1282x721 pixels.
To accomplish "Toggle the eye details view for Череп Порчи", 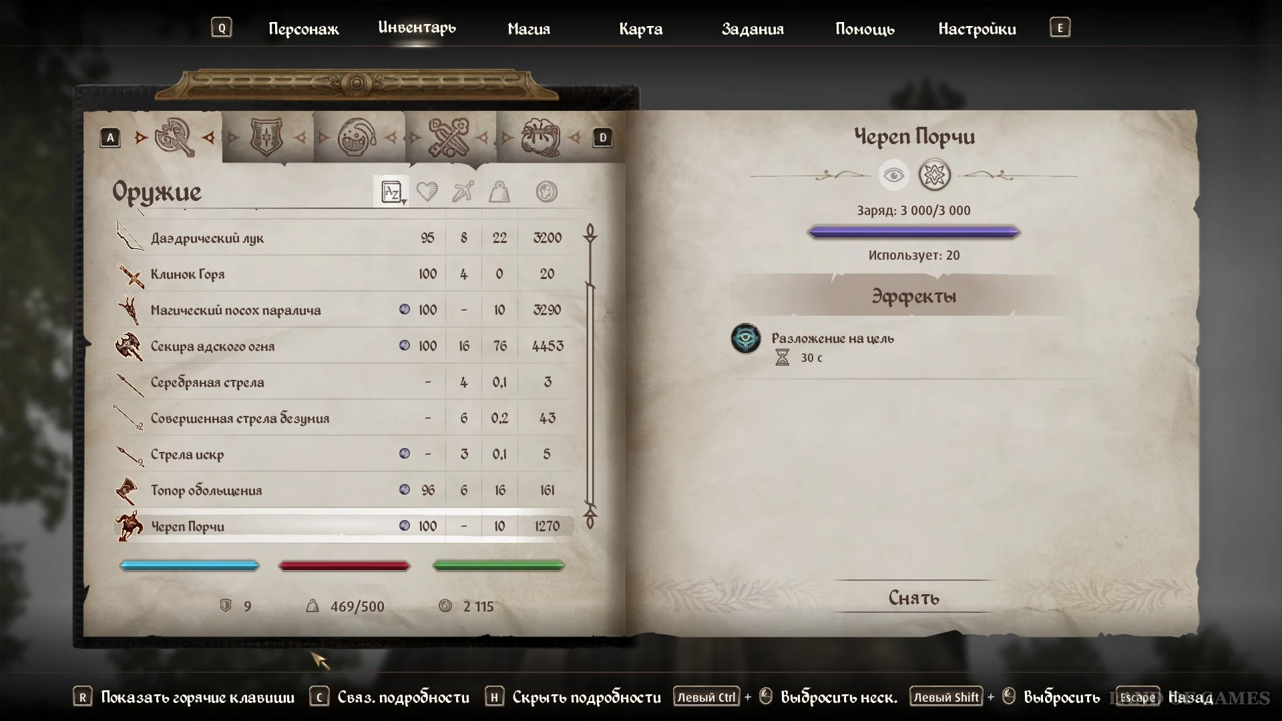I will pyautogui.click(x=893, y=176).
